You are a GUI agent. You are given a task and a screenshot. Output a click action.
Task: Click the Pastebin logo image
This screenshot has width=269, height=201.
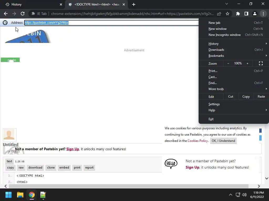tap(27, 36)
